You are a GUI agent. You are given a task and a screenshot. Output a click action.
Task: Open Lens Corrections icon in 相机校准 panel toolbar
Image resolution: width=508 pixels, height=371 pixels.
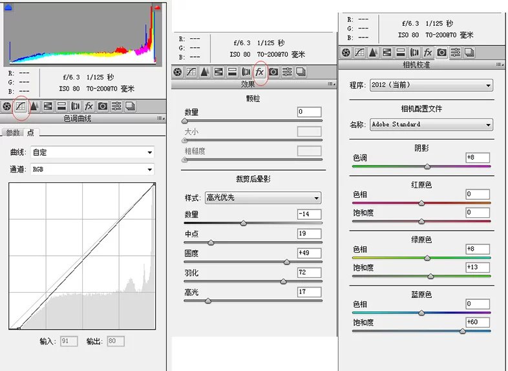click(414, 52)
